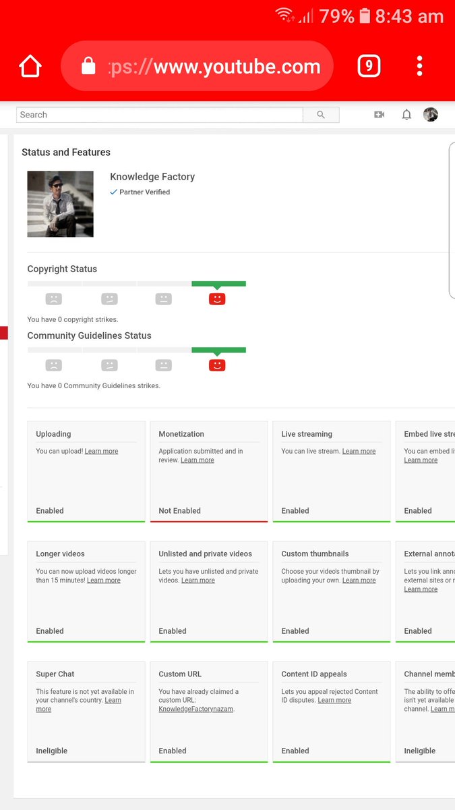455x810 pixels.
Task: Click the red happy face under Copyright Status
Action: (217, 298)
